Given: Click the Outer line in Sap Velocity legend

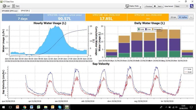Looking at the screenshot, I should 186,72.
